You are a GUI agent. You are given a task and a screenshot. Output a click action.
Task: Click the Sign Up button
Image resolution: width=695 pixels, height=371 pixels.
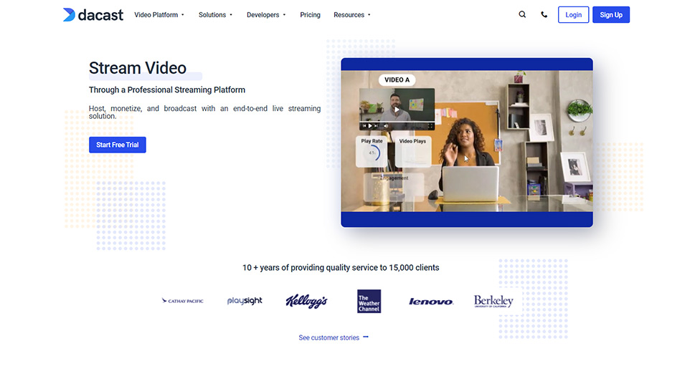[x=610, y=14]
